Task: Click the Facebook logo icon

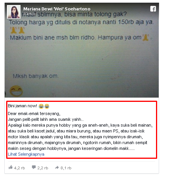Action: tap(153, 9)
